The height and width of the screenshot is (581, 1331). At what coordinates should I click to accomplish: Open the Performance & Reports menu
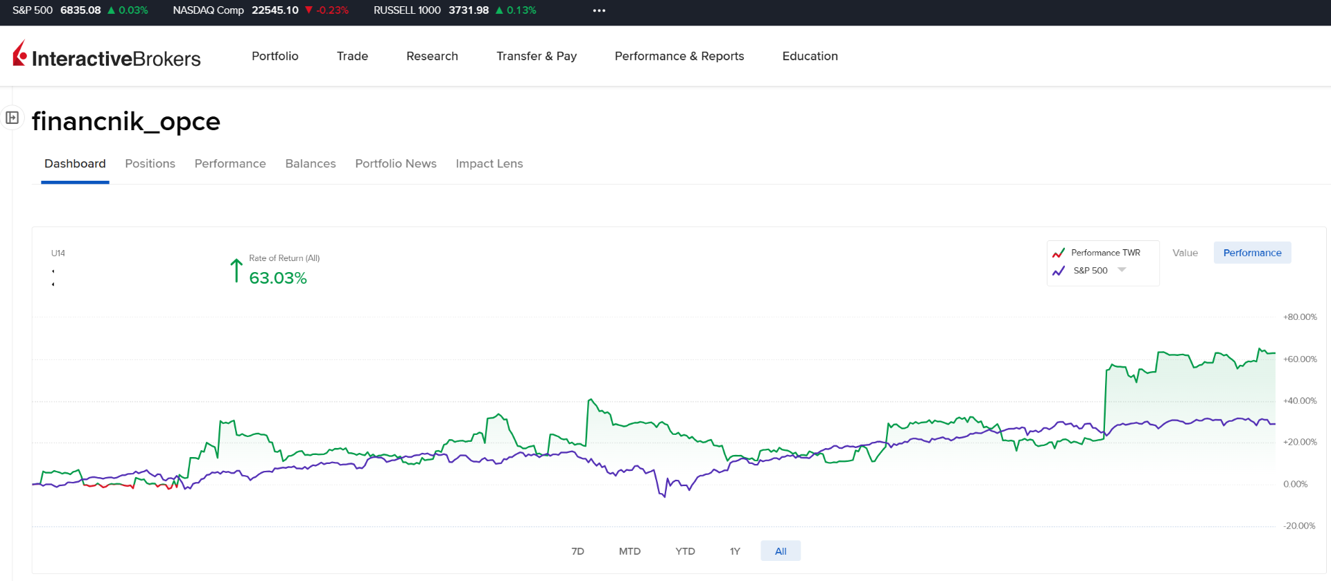(x=679, y=56)
